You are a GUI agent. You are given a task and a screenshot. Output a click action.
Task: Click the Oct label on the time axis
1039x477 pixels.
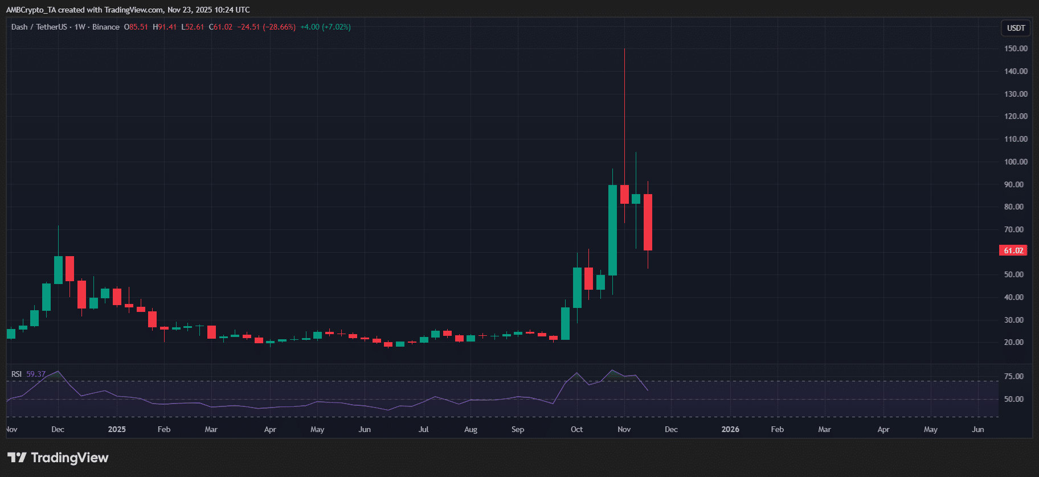[576, 429]
